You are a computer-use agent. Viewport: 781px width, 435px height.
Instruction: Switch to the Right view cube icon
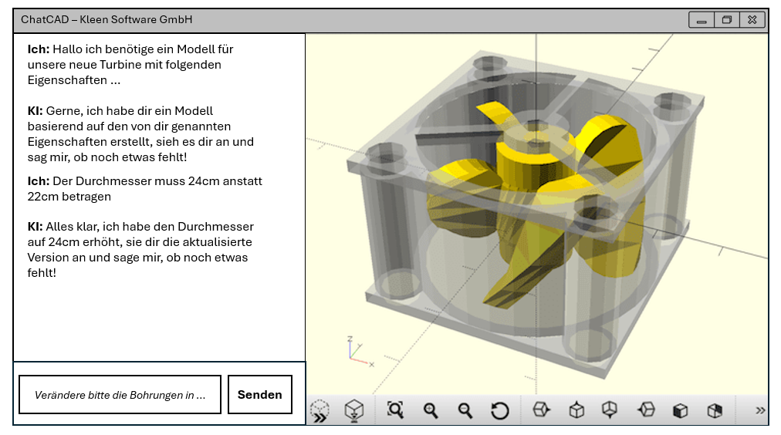coord(541,410)
